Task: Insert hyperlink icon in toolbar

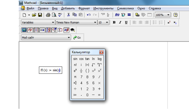Action: [137, 15]
